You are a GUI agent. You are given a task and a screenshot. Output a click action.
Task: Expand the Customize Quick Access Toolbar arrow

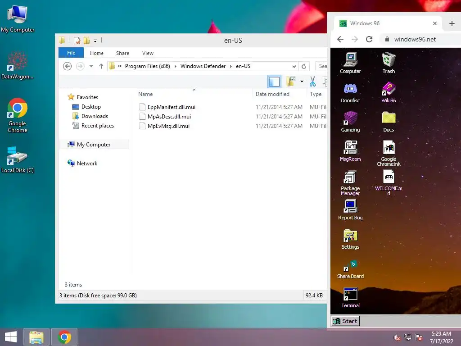(95, 41)
